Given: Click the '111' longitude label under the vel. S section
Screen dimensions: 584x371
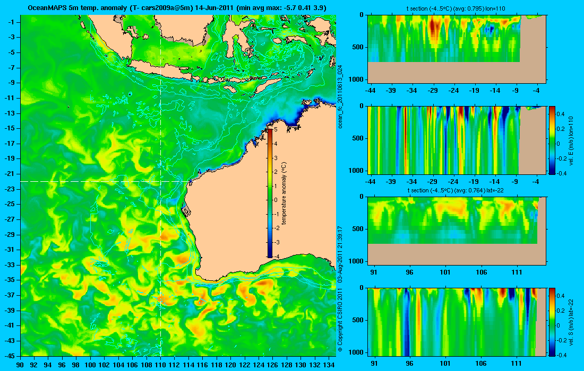Looking at the screenshot, I should [x=517, y=364].
